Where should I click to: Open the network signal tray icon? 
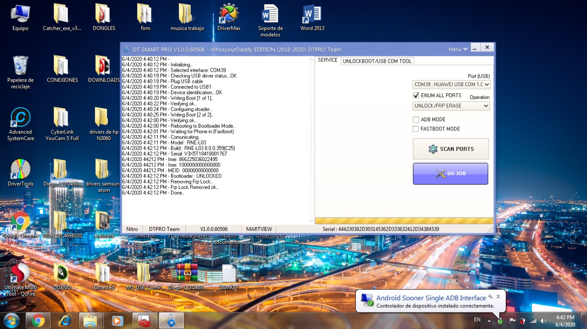tap(533, 321)
